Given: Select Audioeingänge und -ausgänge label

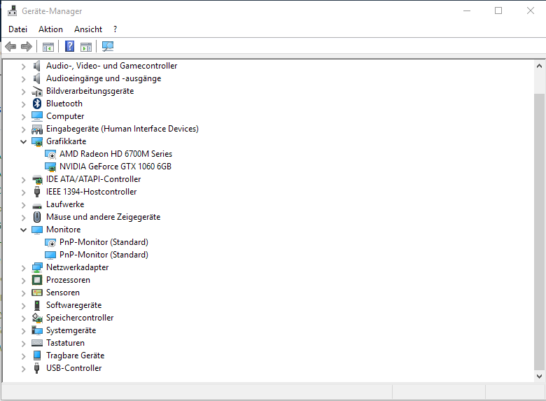Looking at the screenshot, I should pyautogui.click(x=104, y=78).
